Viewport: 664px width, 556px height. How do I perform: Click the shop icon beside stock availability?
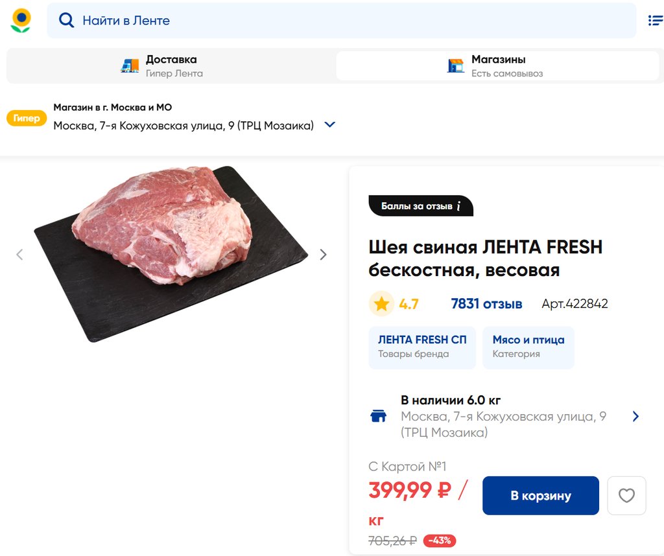click(378, 416)
